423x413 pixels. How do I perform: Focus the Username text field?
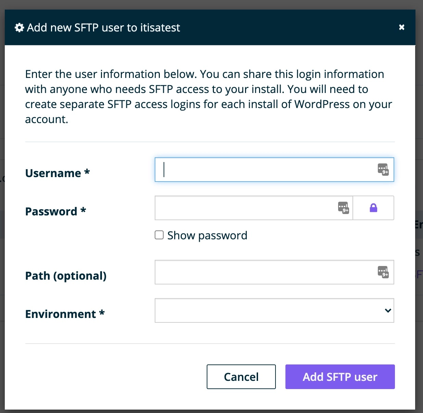pyautogui.click(x=274, y=170)
